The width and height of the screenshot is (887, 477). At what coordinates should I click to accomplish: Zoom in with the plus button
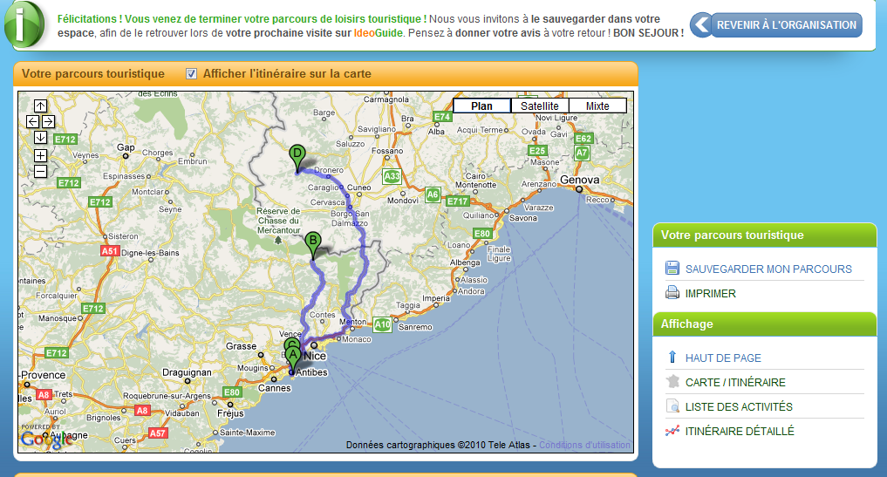(40, 155)
